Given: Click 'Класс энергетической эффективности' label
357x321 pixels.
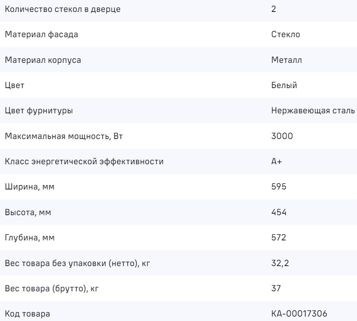Looking at the screenshot, I should 84,162.
